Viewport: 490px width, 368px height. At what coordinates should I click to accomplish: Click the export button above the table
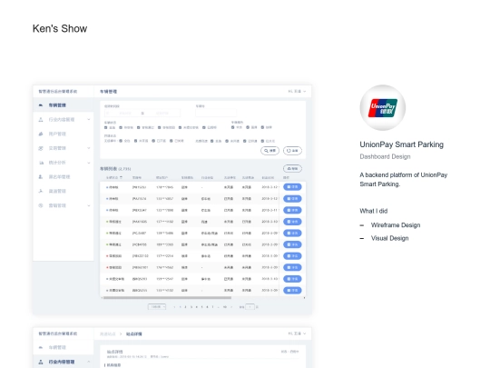(292, 169)
